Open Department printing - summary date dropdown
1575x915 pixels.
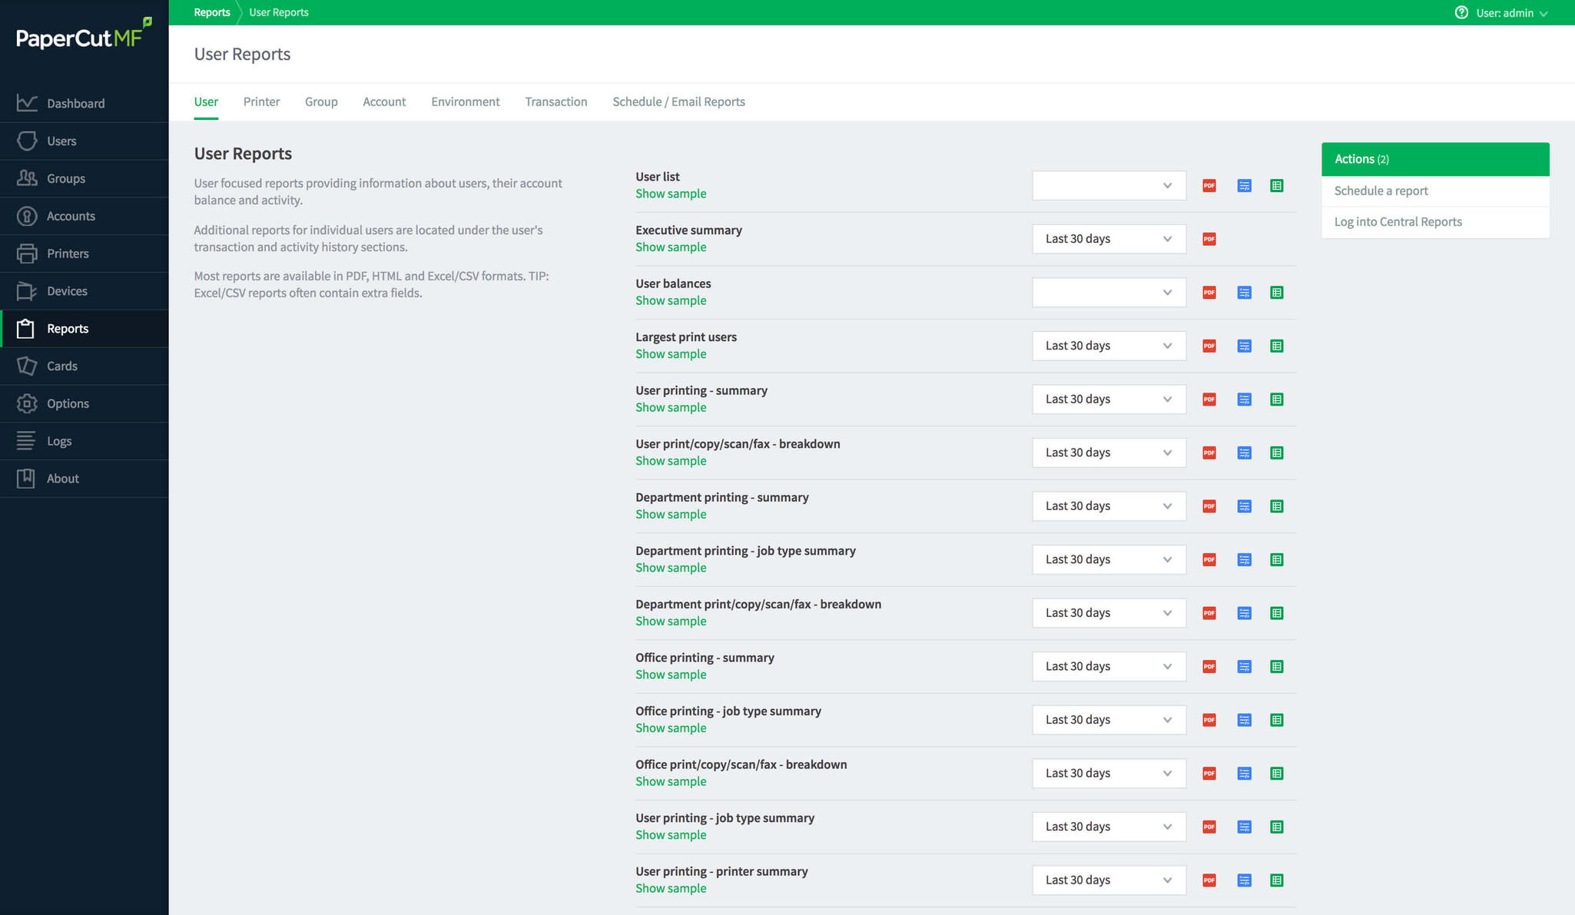(1109, 506)
